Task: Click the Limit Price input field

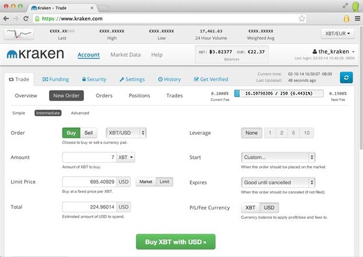Action: [90, 181]
